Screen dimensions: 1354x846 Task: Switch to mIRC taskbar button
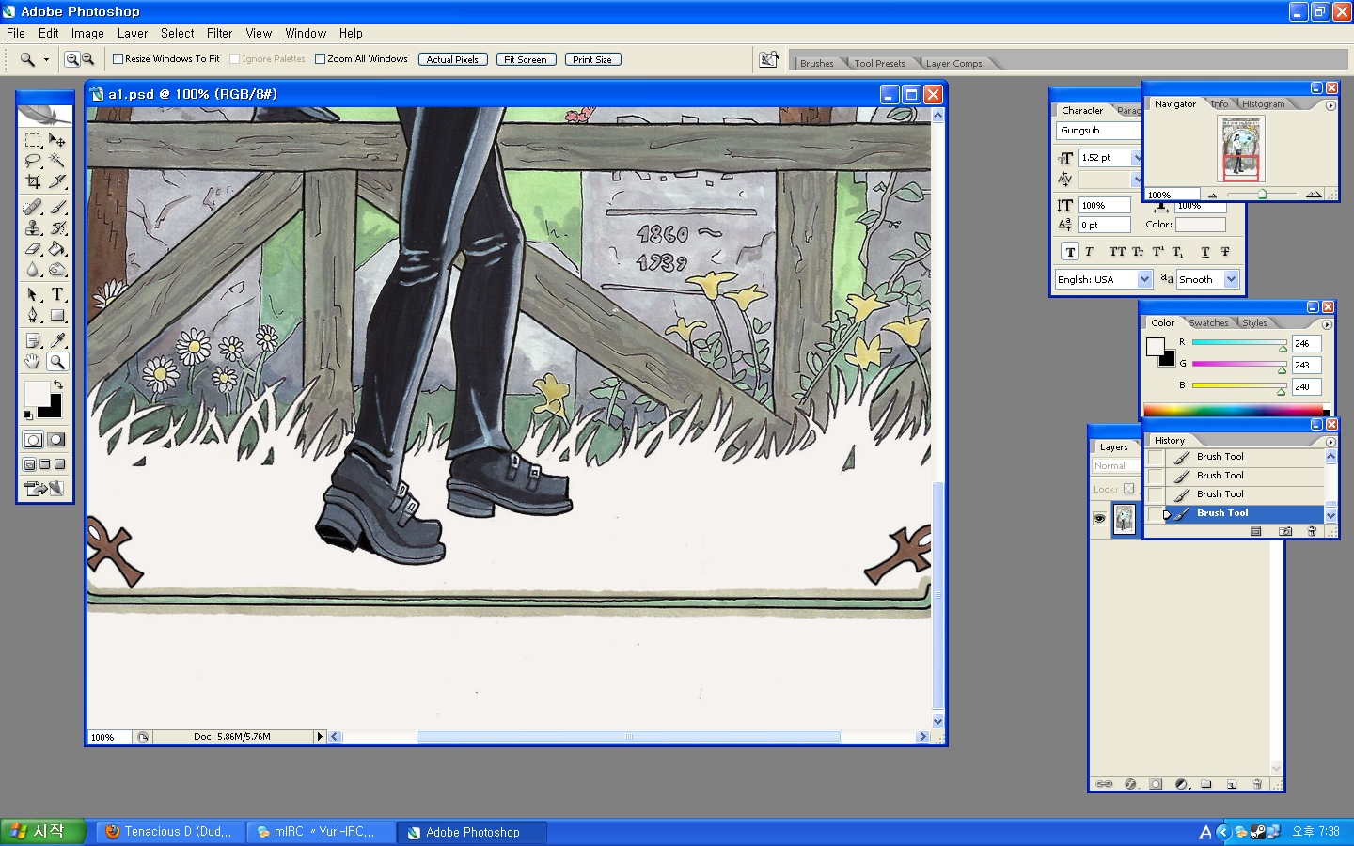320,832
